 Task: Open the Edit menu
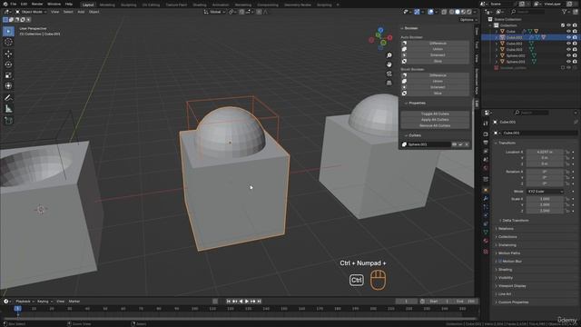[x=25, y=4]
